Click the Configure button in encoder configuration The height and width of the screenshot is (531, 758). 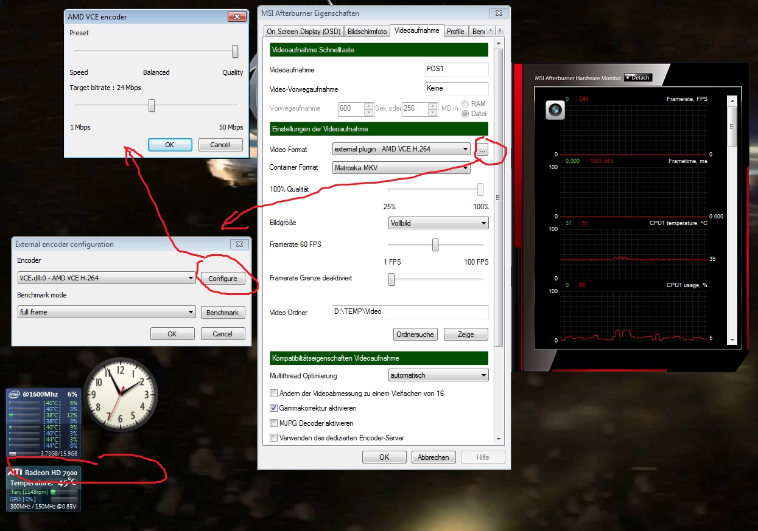223,278
